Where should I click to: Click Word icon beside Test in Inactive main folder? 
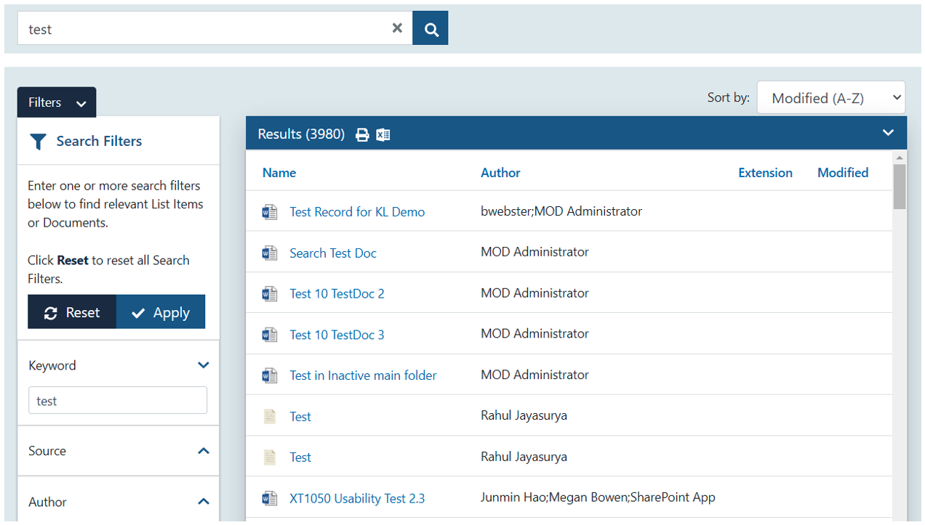(270, 375)
